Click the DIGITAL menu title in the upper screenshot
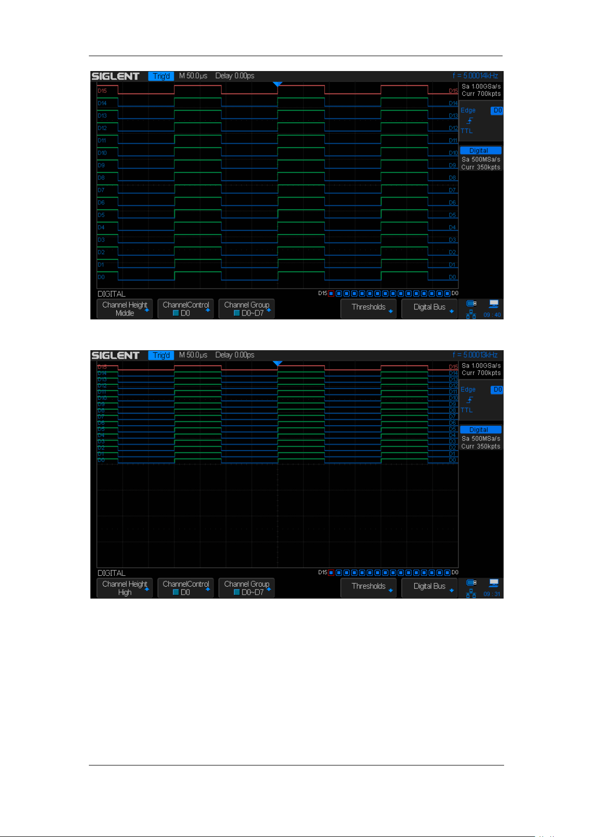This screenshot has height=837, width=592. pyautogui.click(x=112, y=294)
